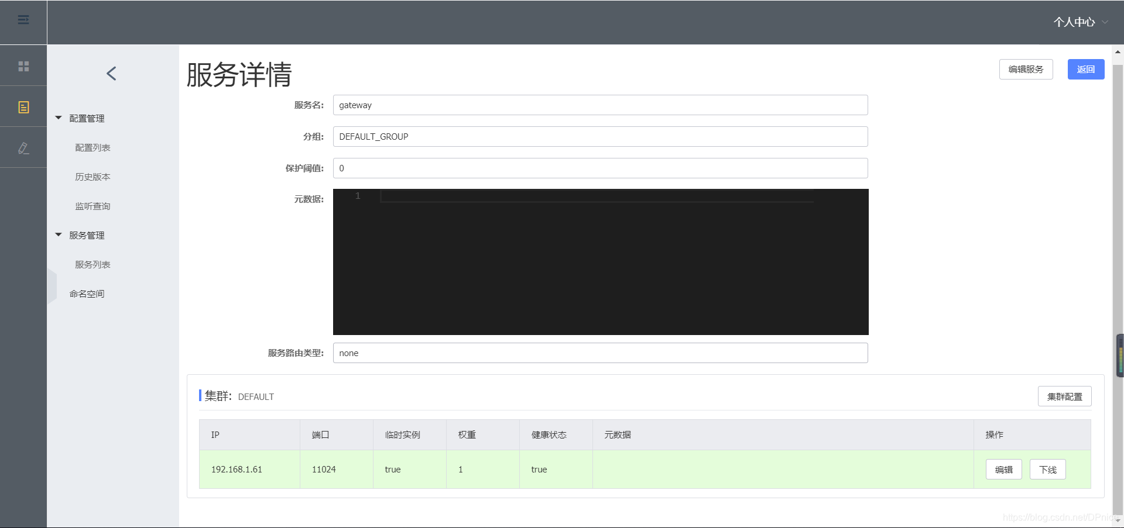Open the 集群配置 button

pyautogui.click(x=1064, y=396)
